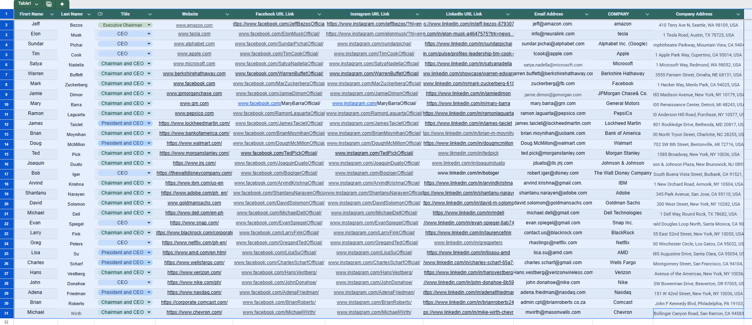Open Elon Musk's CEO title dropdown

pyautogui.click(x=125, y=34)
